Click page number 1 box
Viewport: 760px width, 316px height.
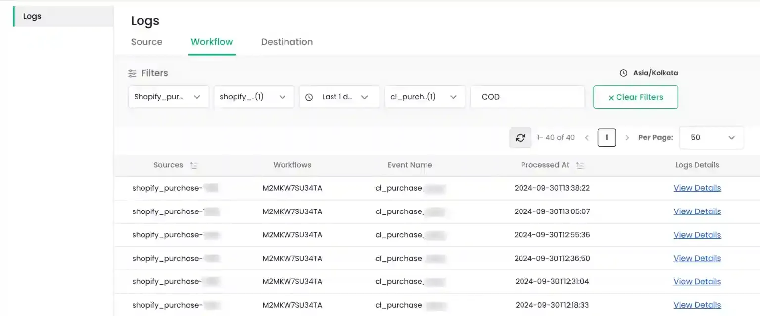[x=607, y=138]
